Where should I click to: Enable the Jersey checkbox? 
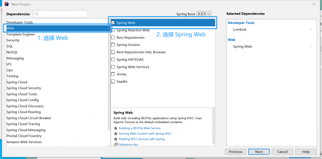(113, 74)
